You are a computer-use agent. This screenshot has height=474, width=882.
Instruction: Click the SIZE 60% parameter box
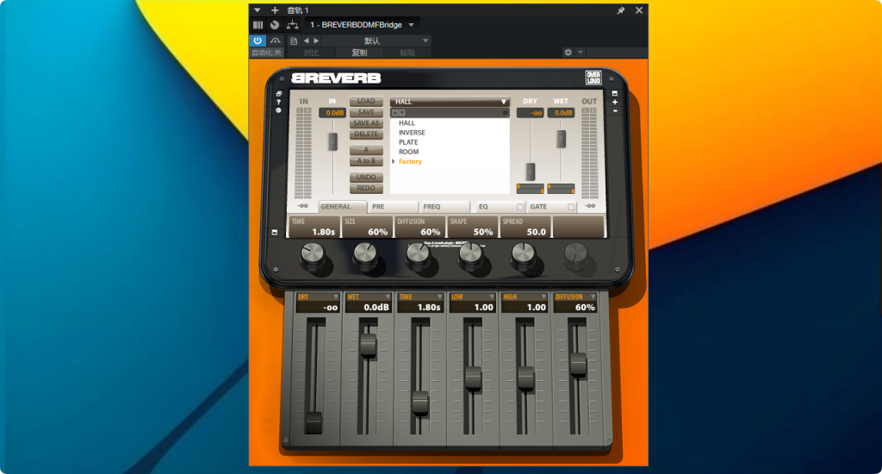[367, 227]
